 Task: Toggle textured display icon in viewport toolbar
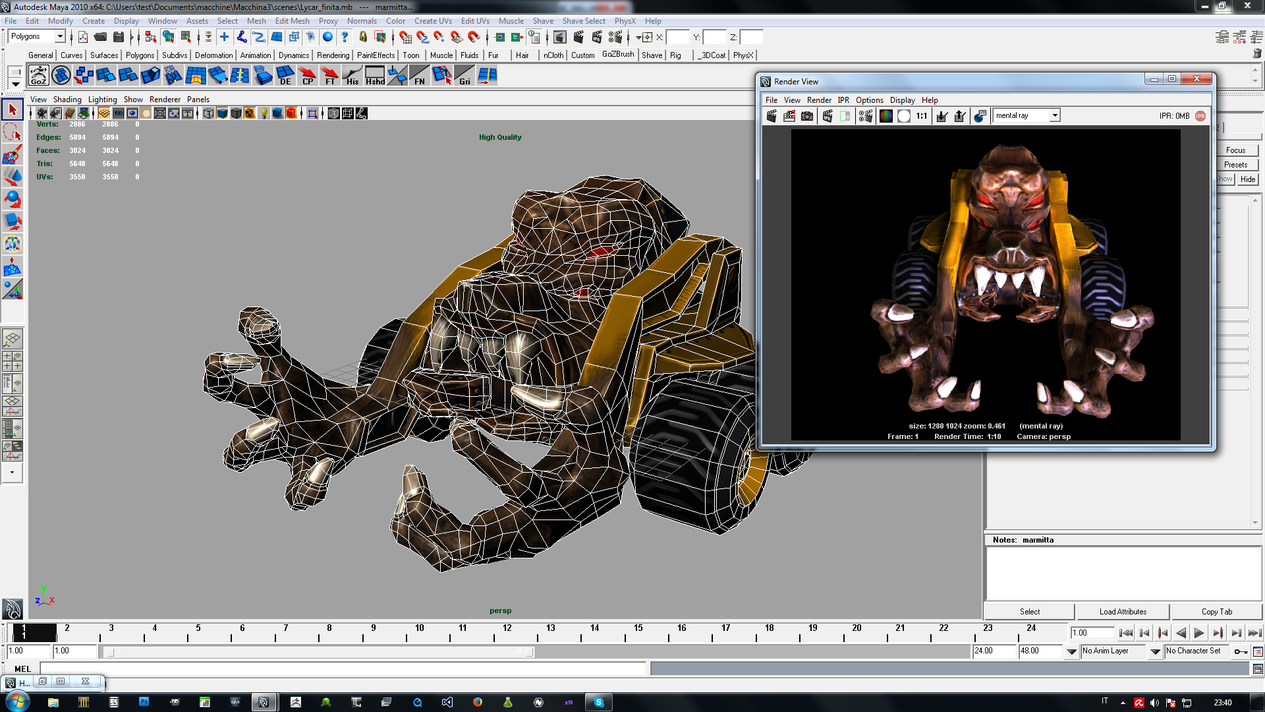pos(250,113)
